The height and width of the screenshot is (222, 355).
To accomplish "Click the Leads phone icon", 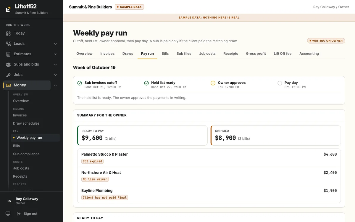I will (x=8, y=44).
